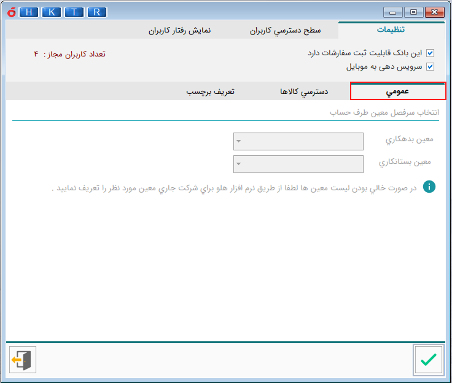The height and width of the screenshot is (383, 452).
Task: Click the H button in title bar
Action: click(28, 12)
